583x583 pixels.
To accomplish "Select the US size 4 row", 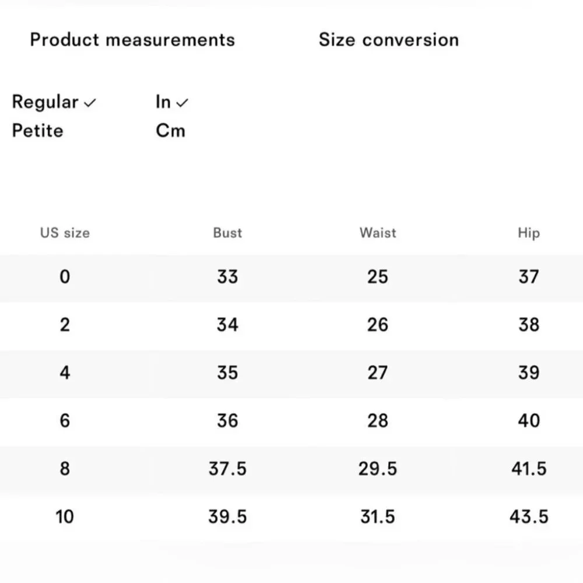I will tap(291, 373).
